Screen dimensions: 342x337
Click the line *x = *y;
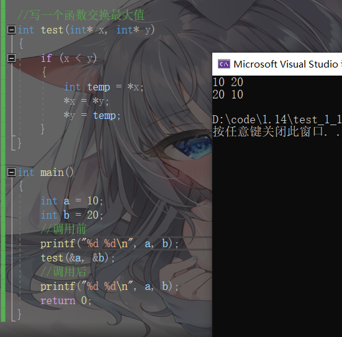pyautogui.click(x=86, y=101)
